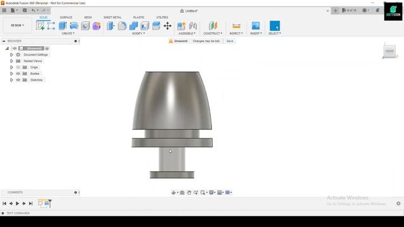404x227 pixels.
Task: Select the Revolve tool
Action: tap(74, 26)
